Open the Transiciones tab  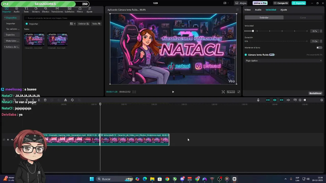57,10
